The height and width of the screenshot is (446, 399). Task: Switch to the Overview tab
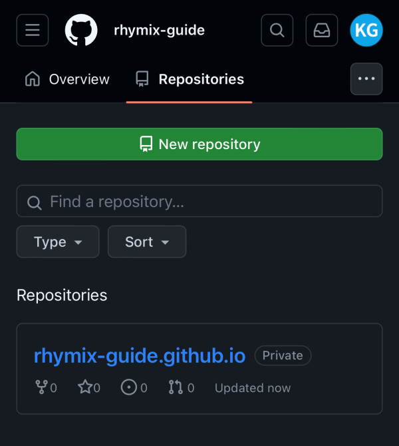click(x=67, y=79)
